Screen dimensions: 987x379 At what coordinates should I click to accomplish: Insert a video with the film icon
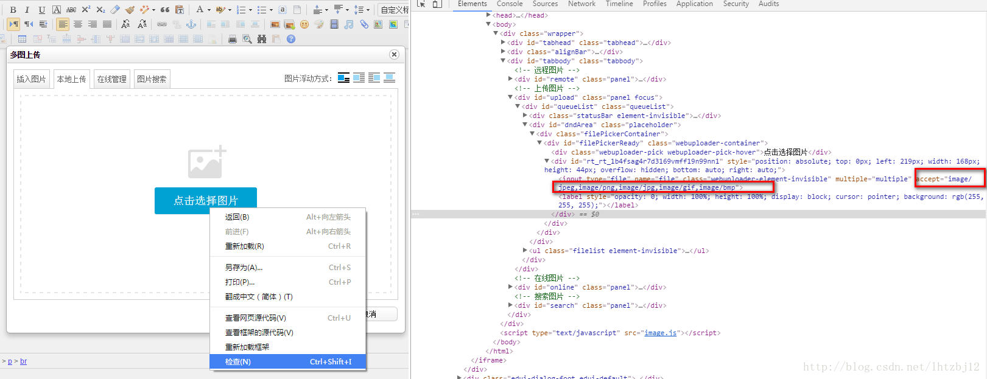334,24
